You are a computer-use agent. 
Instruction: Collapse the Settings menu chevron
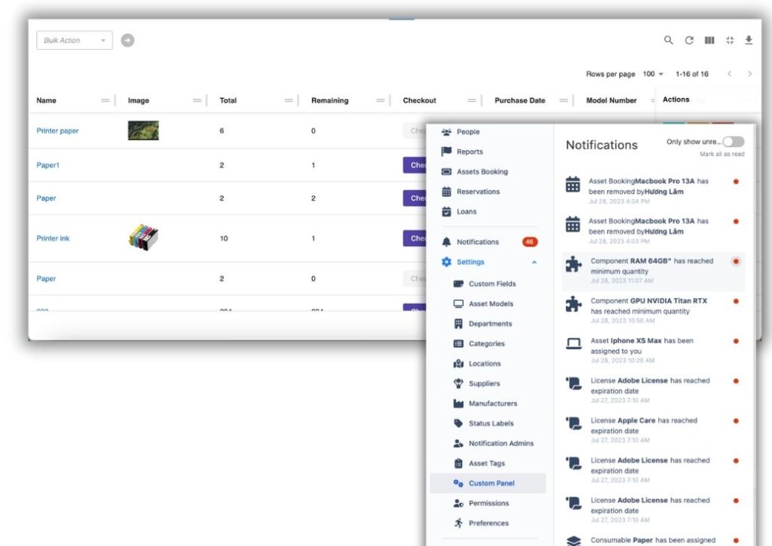(534, 262)
